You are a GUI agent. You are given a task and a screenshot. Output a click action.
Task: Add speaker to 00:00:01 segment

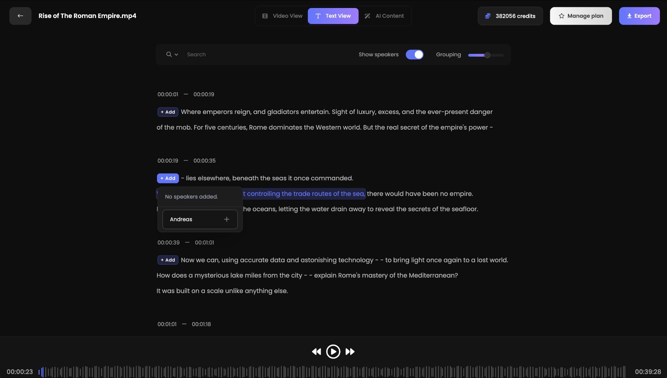tap(168, 112)
